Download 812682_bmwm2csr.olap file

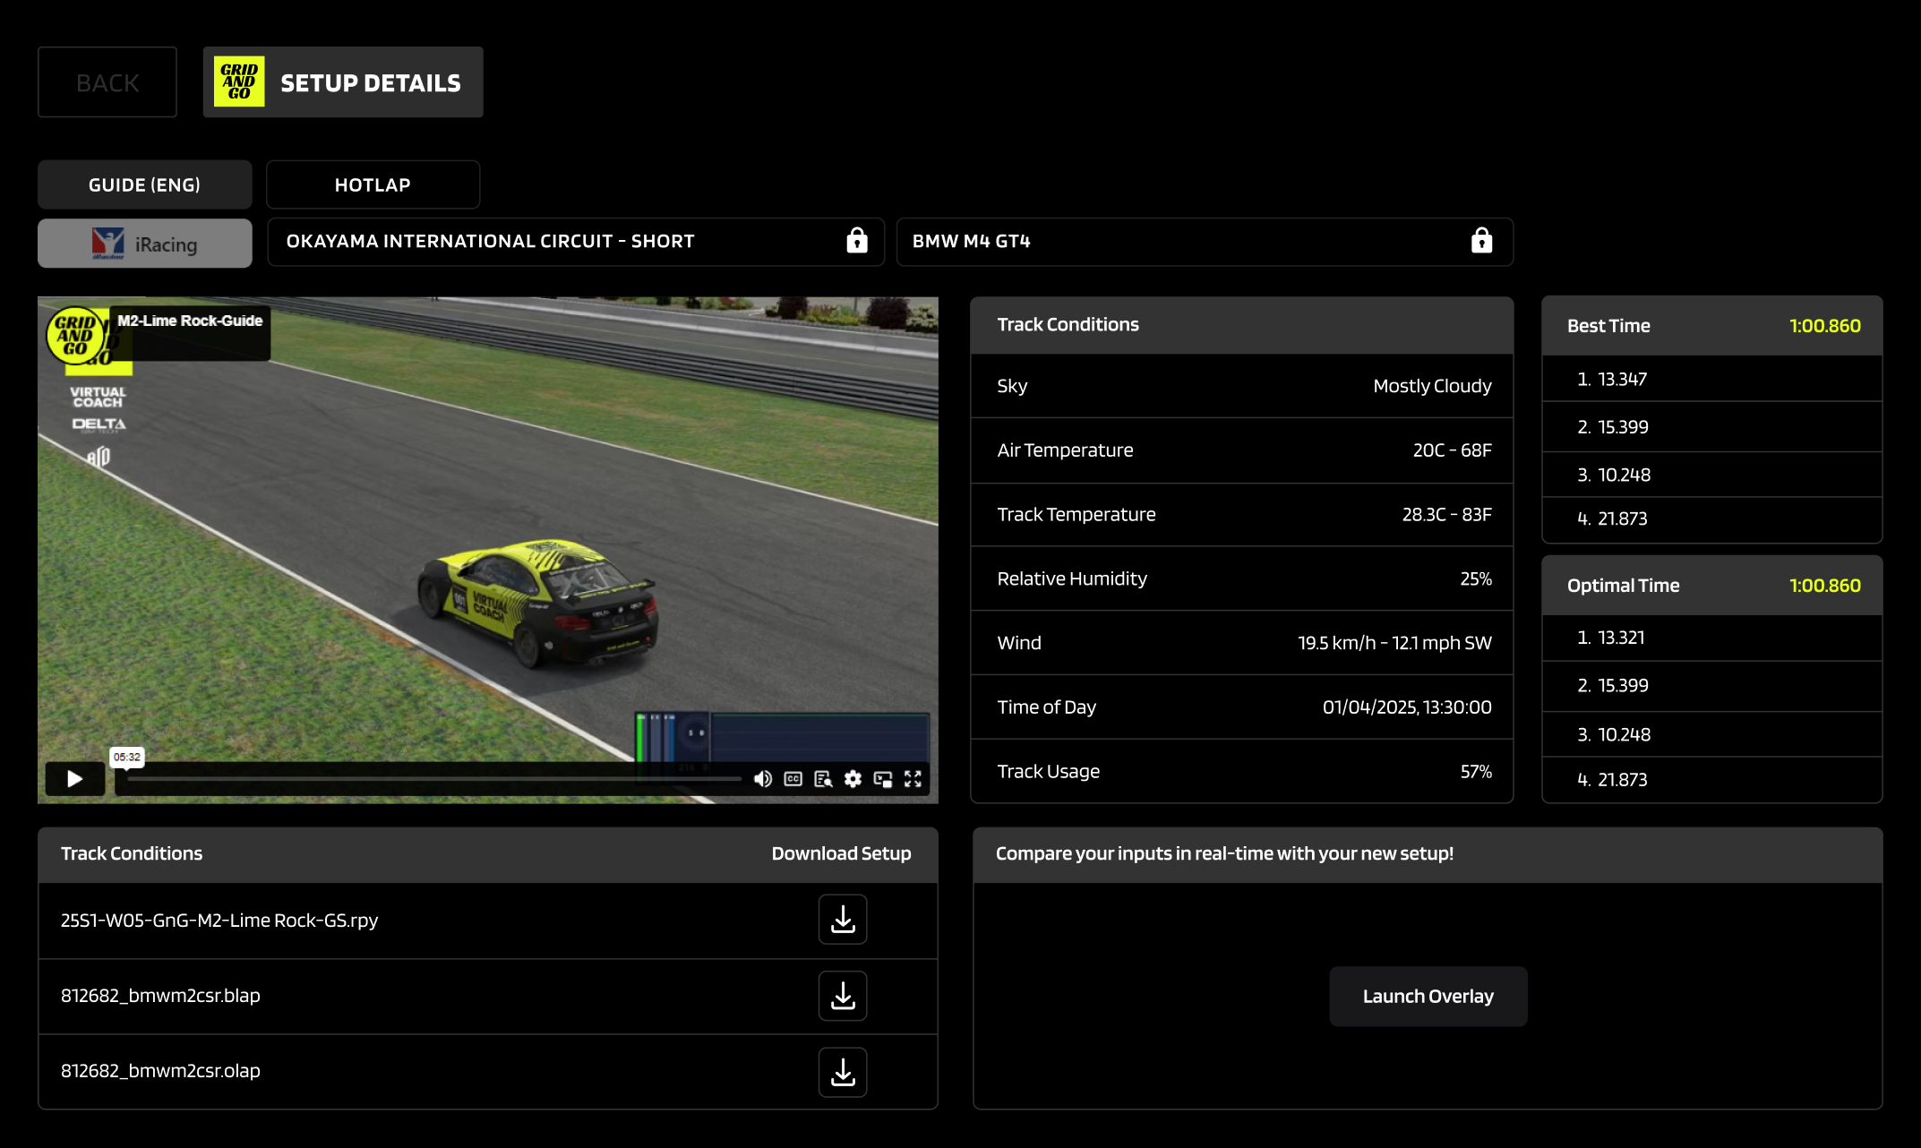coord(842,1071)
